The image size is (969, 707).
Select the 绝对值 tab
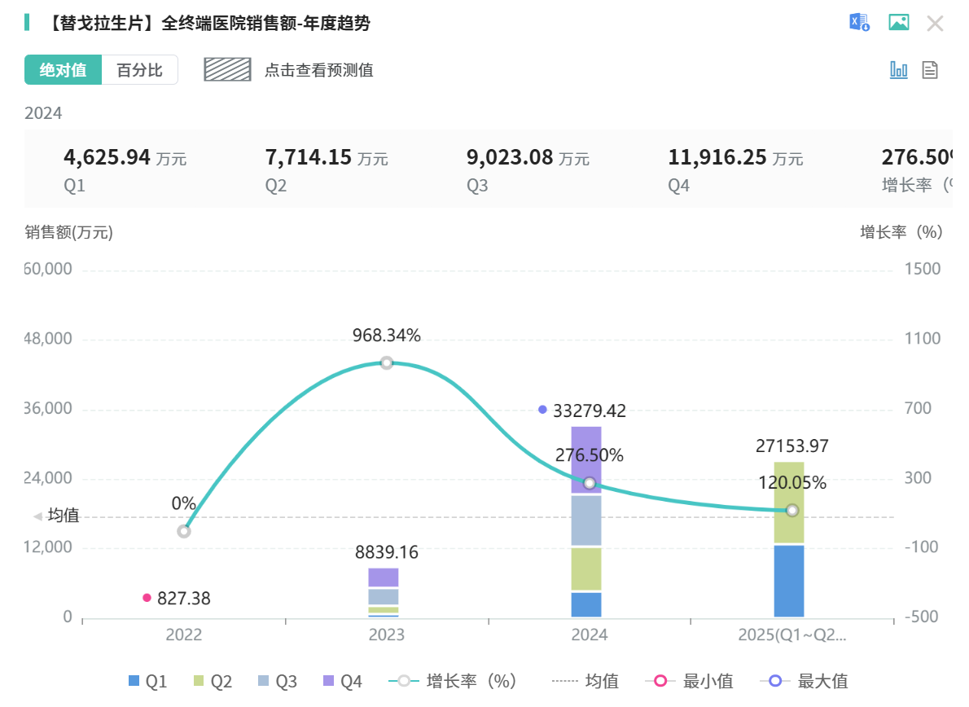pyautogui.click(x=64, y=70)
